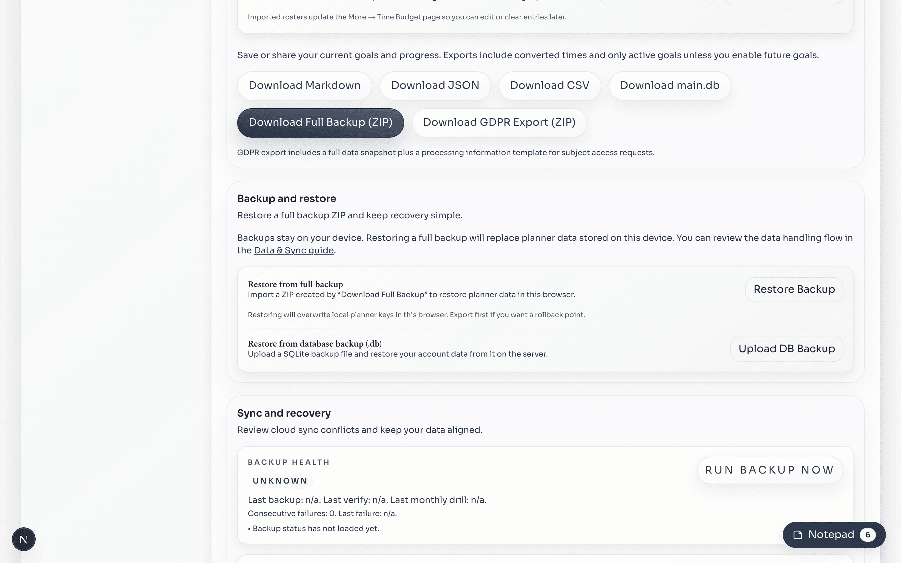Screen dimensions: 901x563
Task: Download the CSV export file
Action: [550, 85]
